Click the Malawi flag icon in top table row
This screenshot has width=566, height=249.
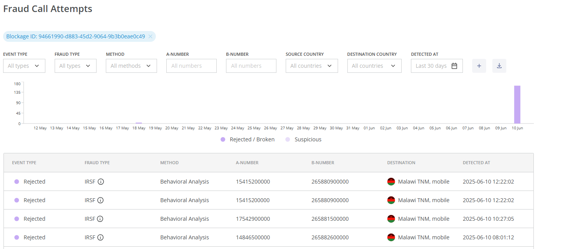[391, 181]
